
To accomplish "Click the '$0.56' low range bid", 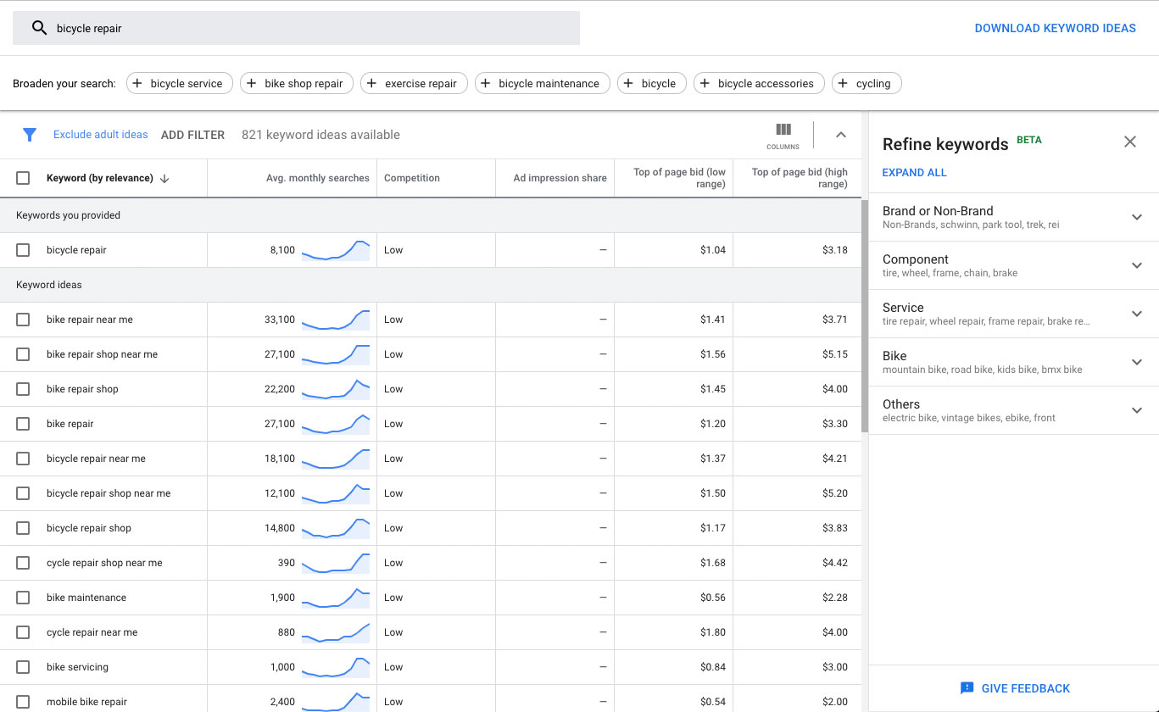I will click(712, 598).
